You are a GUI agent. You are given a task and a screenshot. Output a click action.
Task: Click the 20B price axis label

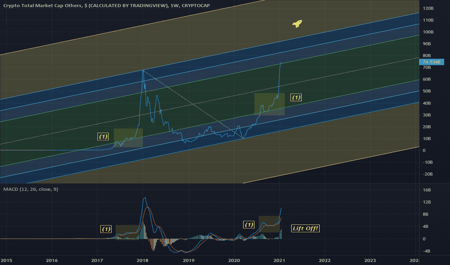(427, 127)
